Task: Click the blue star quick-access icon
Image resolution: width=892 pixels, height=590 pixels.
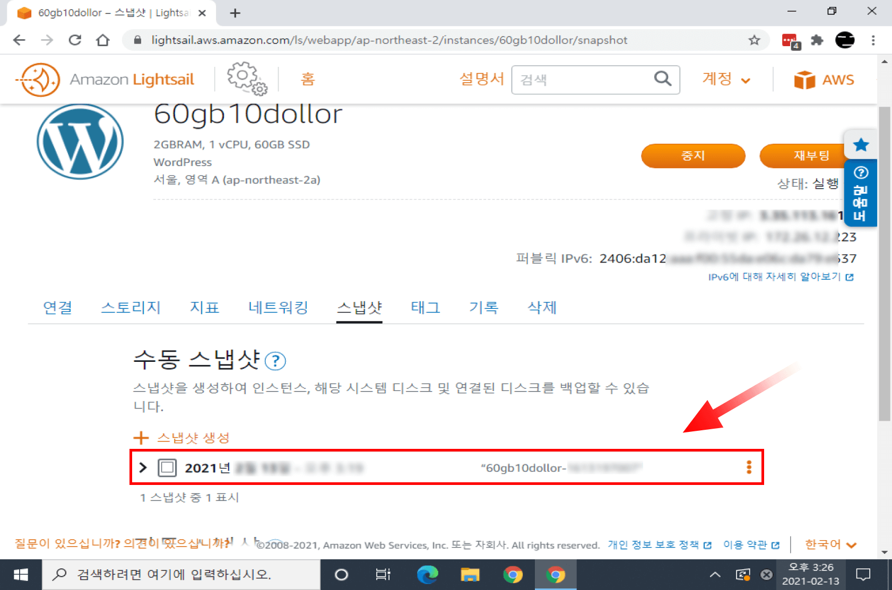Action: click(x=861, y=144)
